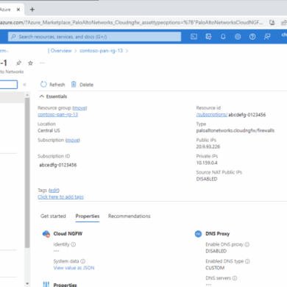Screen dimensions: 287x287
Task: Open the more options ellipsis beside the star
Action: coord(42,63)
